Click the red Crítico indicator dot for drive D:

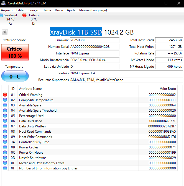(x=24, y=15)
